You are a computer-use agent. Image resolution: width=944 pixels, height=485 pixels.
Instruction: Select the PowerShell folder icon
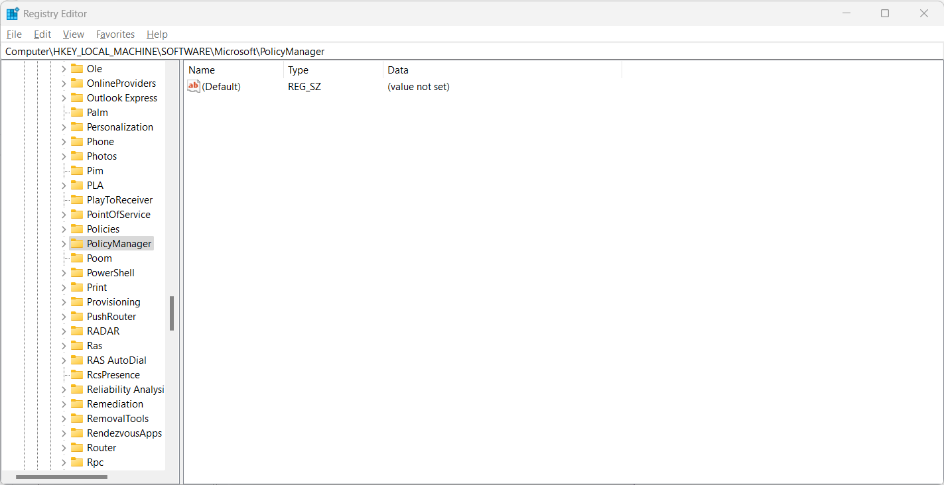(x=77, y=273)
